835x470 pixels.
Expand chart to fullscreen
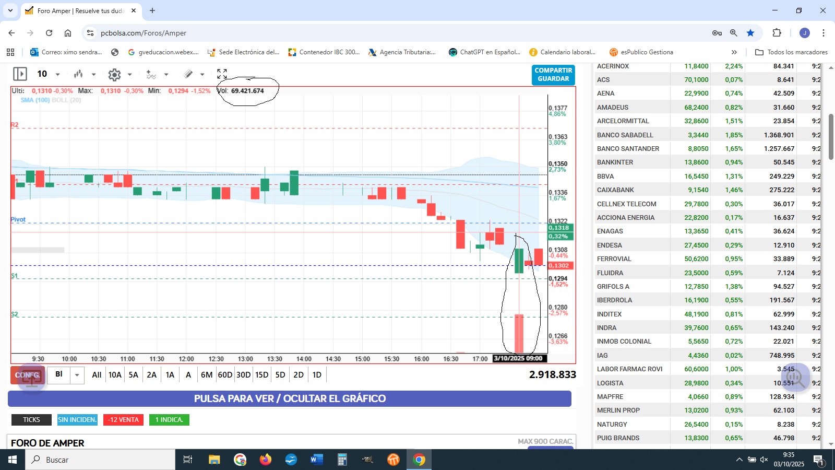[x=222, y=74]
